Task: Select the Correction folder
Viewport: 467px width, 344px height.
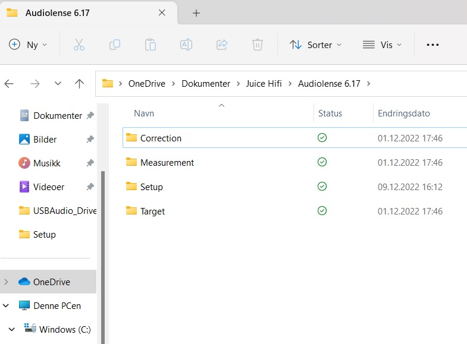Action: tap(295, 138)
